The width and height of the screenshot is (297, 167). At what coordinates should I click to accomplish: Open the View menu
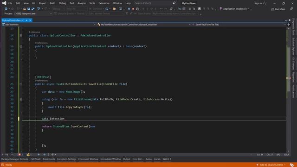(26, 3)
